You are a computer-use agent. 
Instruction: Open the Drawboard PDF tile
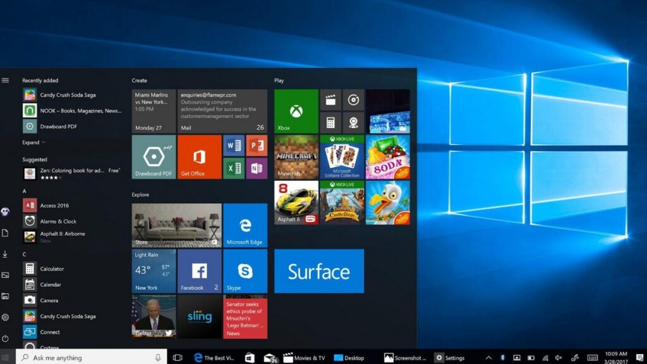click(x=154, y=157)
